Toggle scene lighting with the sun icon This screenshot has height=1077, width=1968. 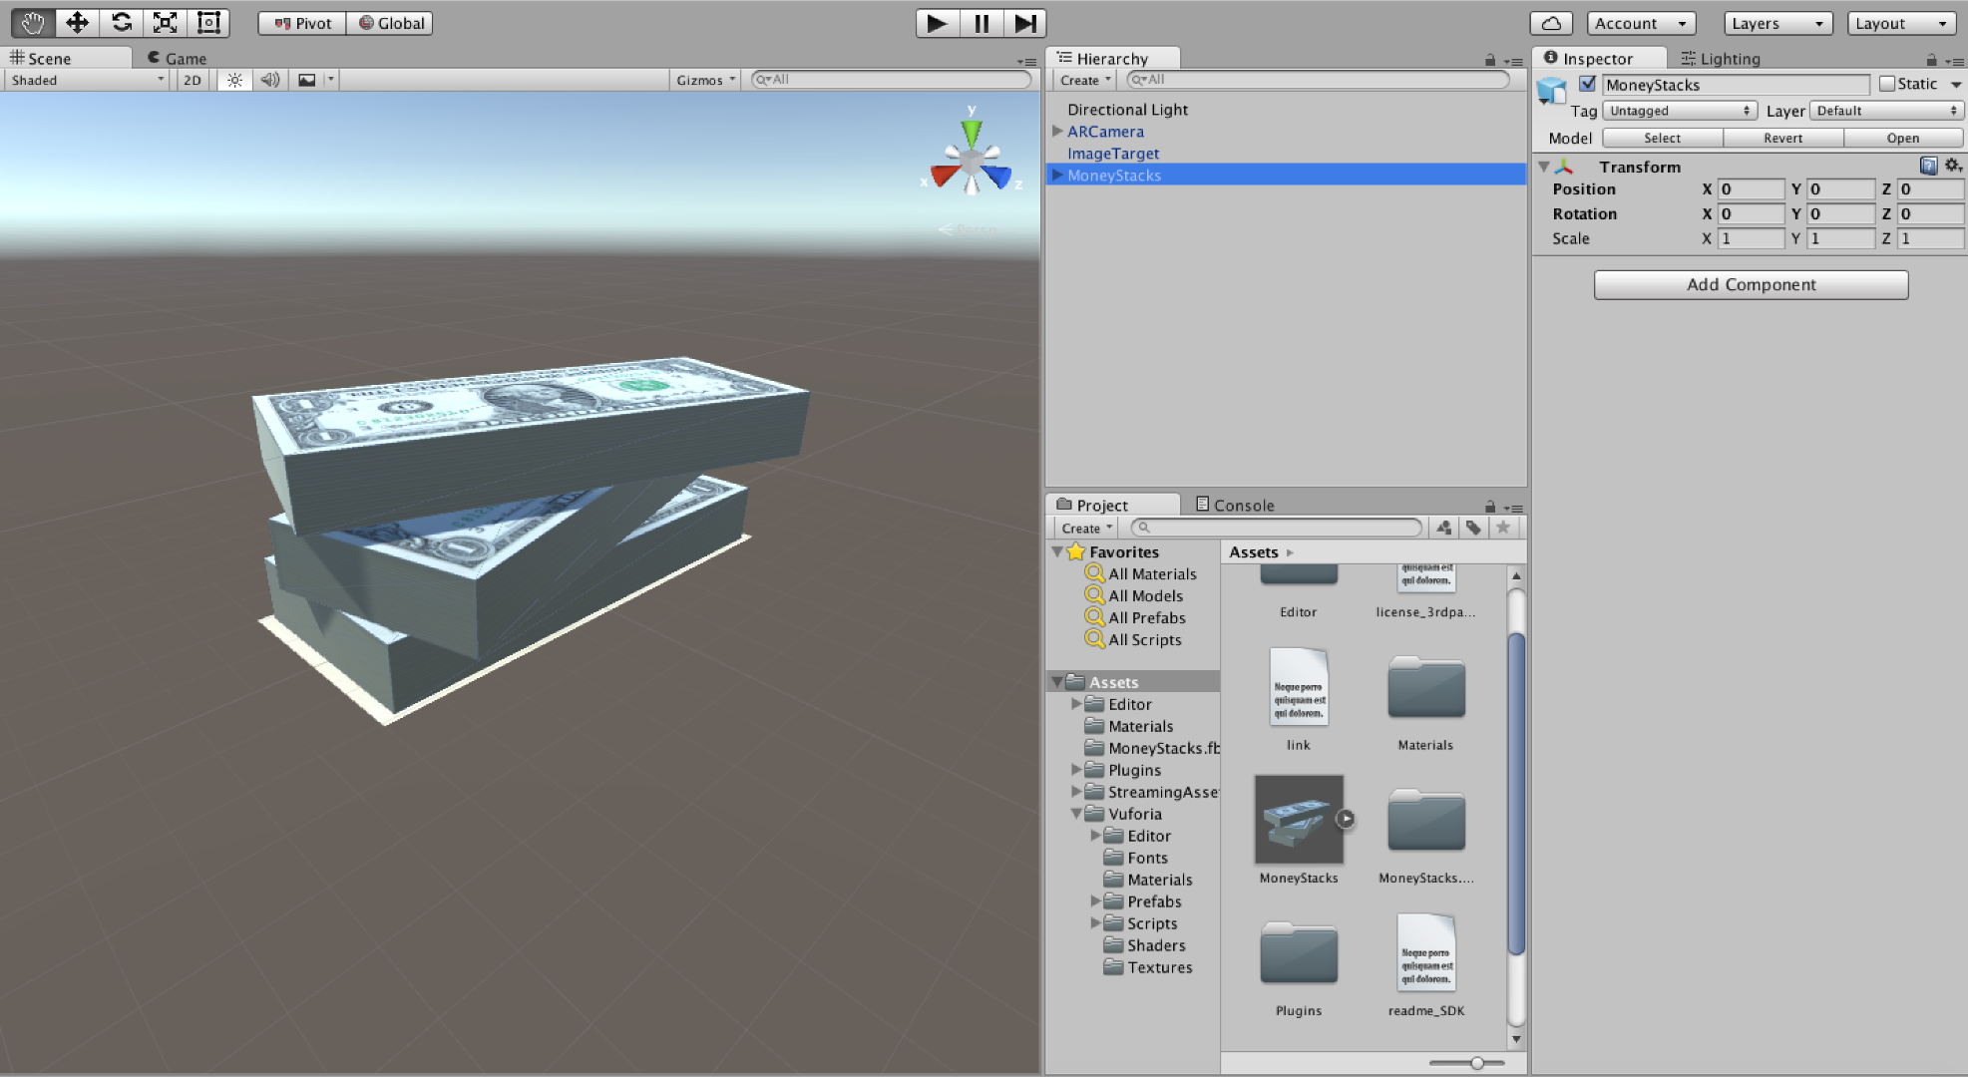click(232, 80)
